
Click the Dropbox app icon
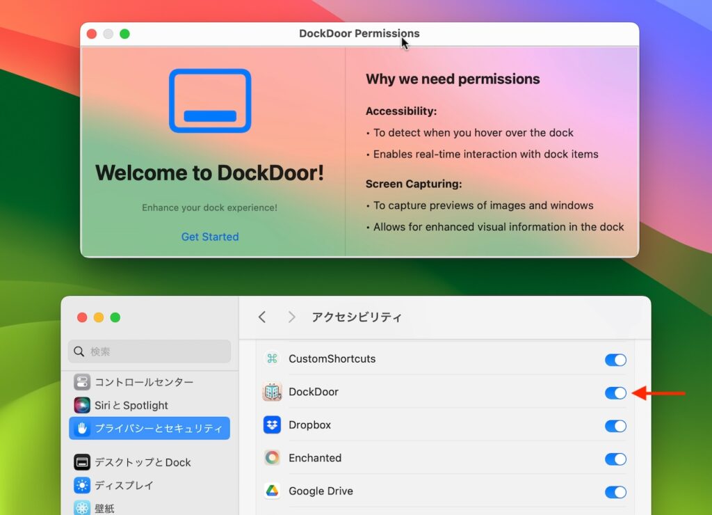[273, 425]
